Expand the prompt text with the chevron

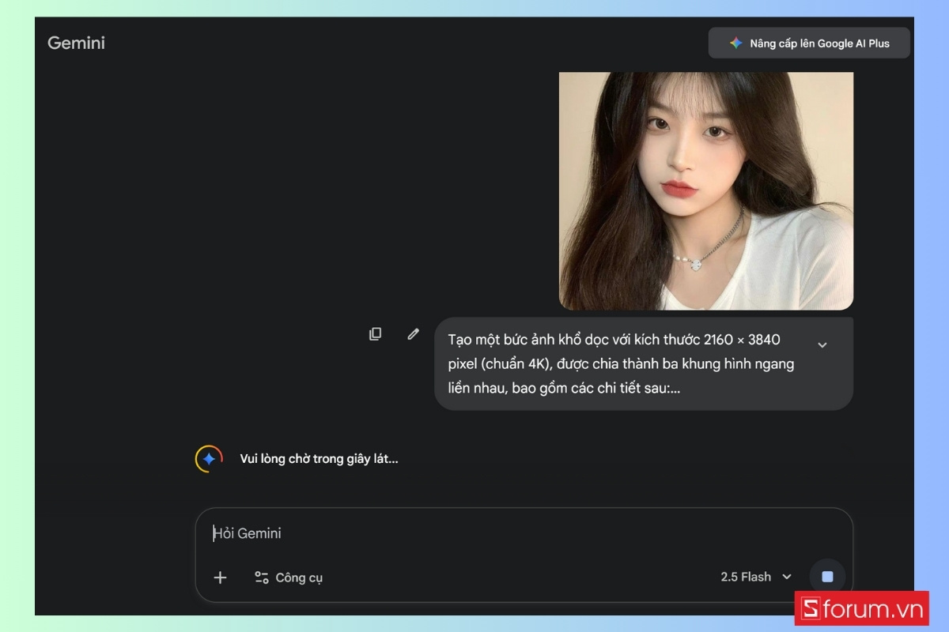tap(822, 344)
